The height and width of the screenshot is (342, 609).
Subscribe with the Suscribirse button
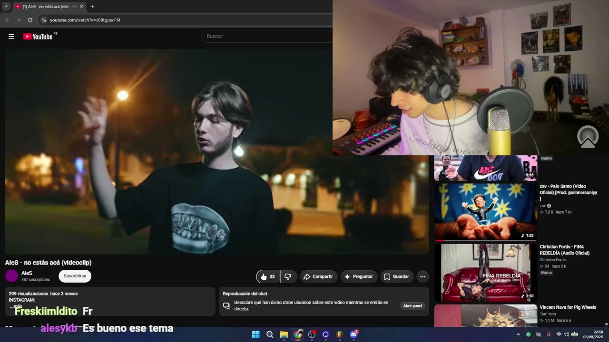(x=75, y=276)
